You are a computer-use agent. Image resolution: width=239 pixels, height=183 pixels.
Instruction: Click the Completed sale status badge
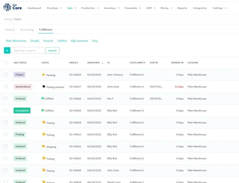(22, 110)
